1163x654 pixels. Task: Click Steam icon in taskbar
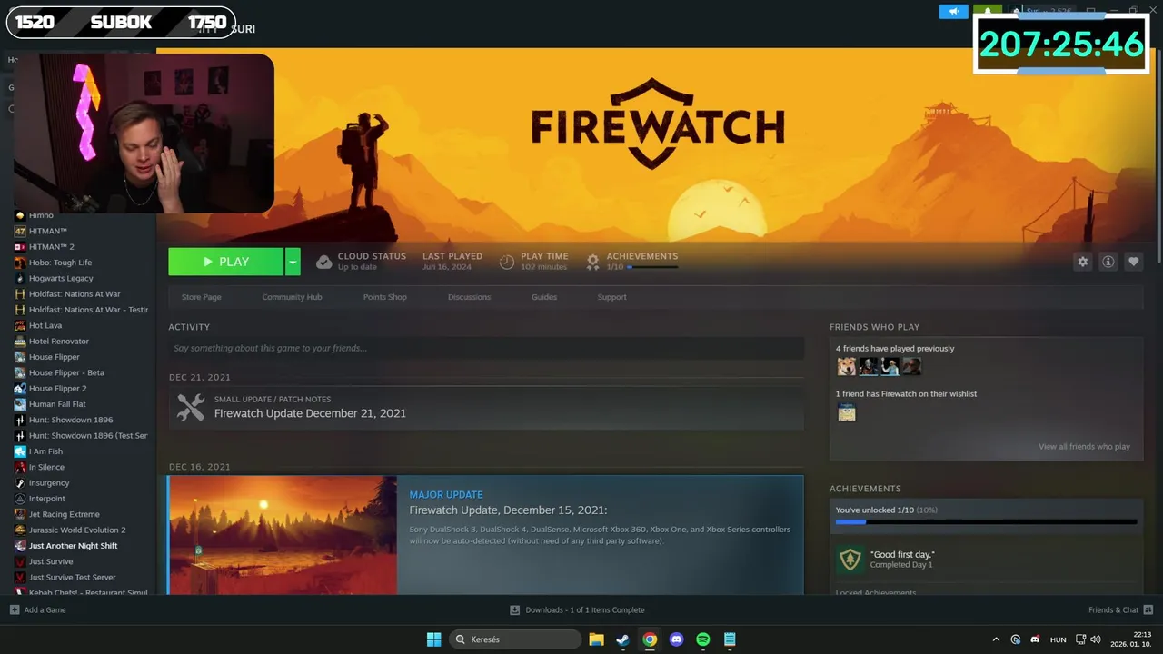tap(622, 639)
